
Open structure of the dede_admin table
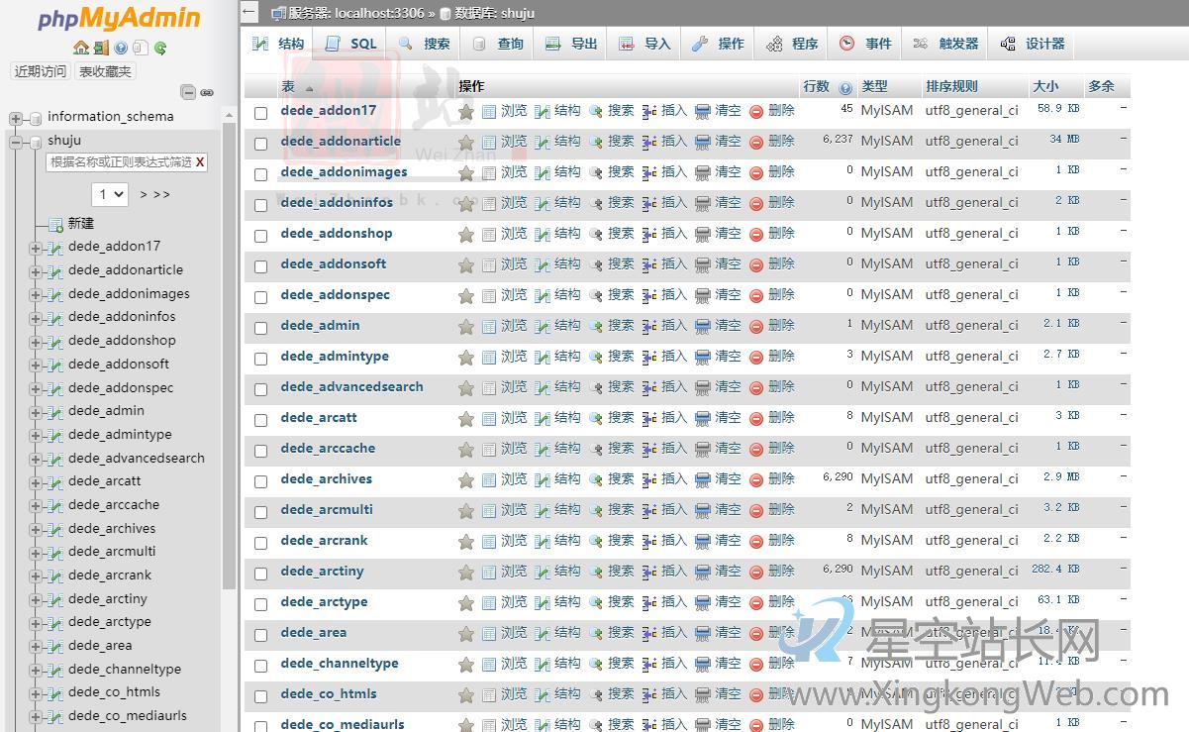point(566,325)
